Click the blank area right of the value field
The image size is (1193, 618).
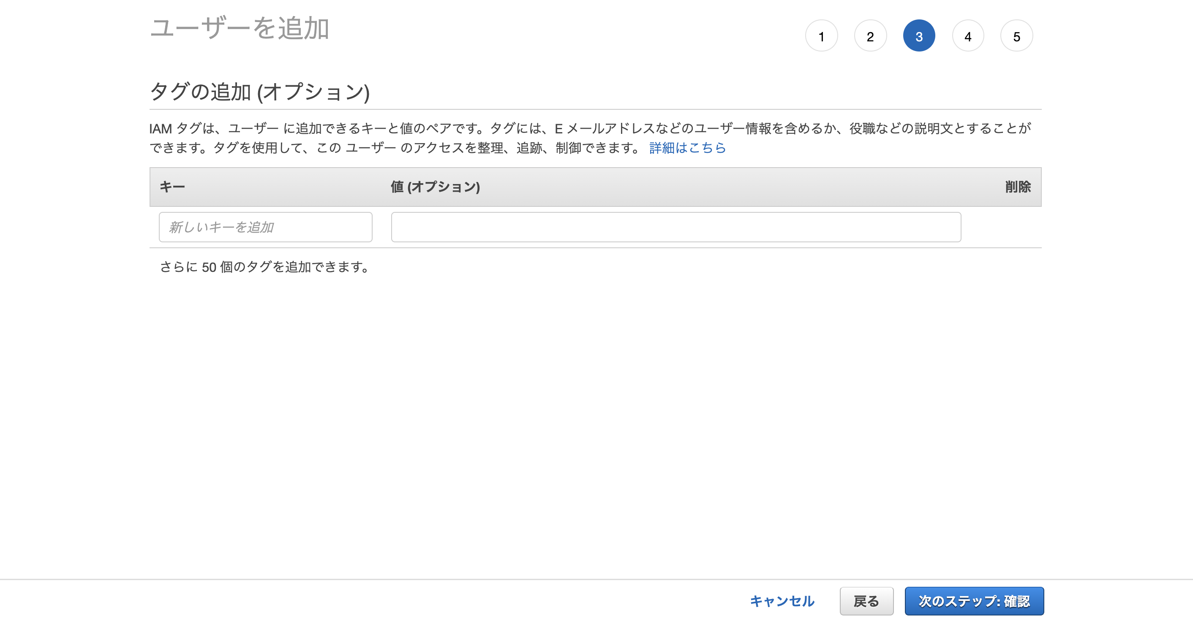[1000, 227]
